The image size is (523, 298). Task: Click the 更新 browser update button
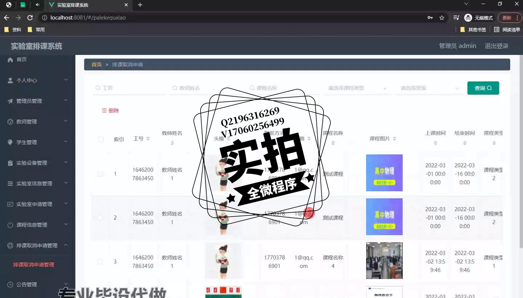507,17
